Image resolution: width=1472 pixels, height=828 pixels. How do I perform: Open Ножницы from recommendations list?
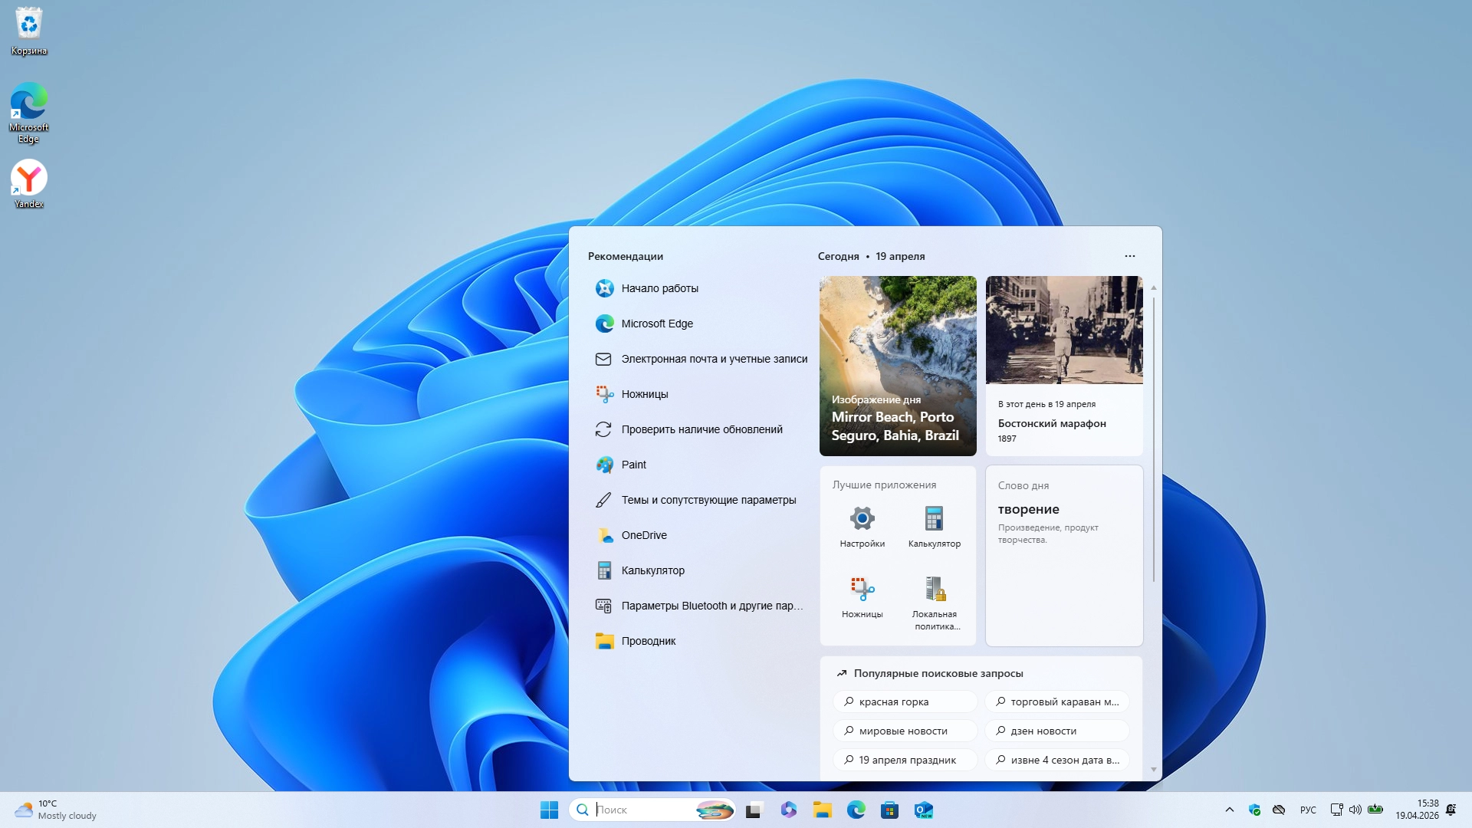pyautogui.click(x=644, y=394)
